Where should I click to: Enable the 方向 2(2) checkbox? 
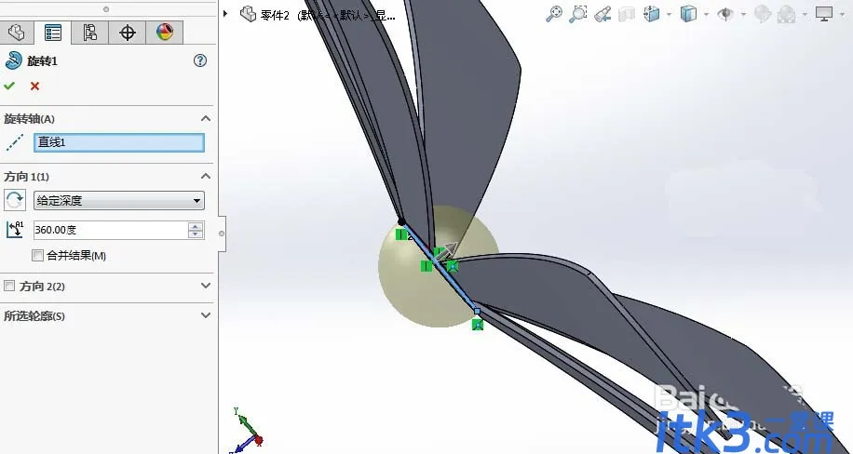coord(9,286)
